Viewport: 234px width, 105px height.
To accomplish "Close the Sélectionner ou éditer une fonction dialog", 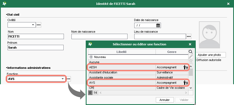I will pos(190,44).
